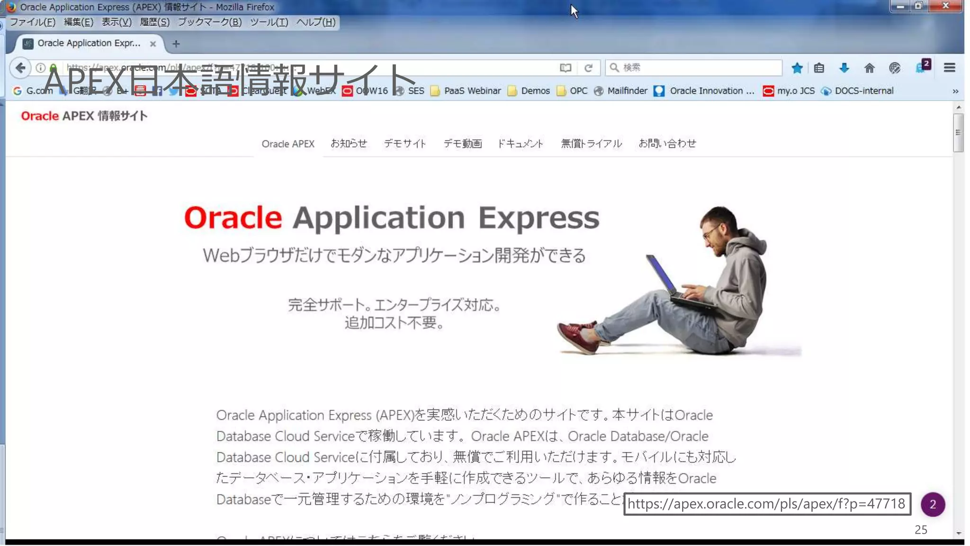Click the ghost add-on icon with badge 2

(923, 67)
